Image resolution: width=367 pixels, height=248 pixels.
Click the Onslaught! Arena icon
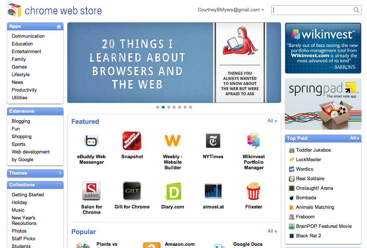click(292, 188)
